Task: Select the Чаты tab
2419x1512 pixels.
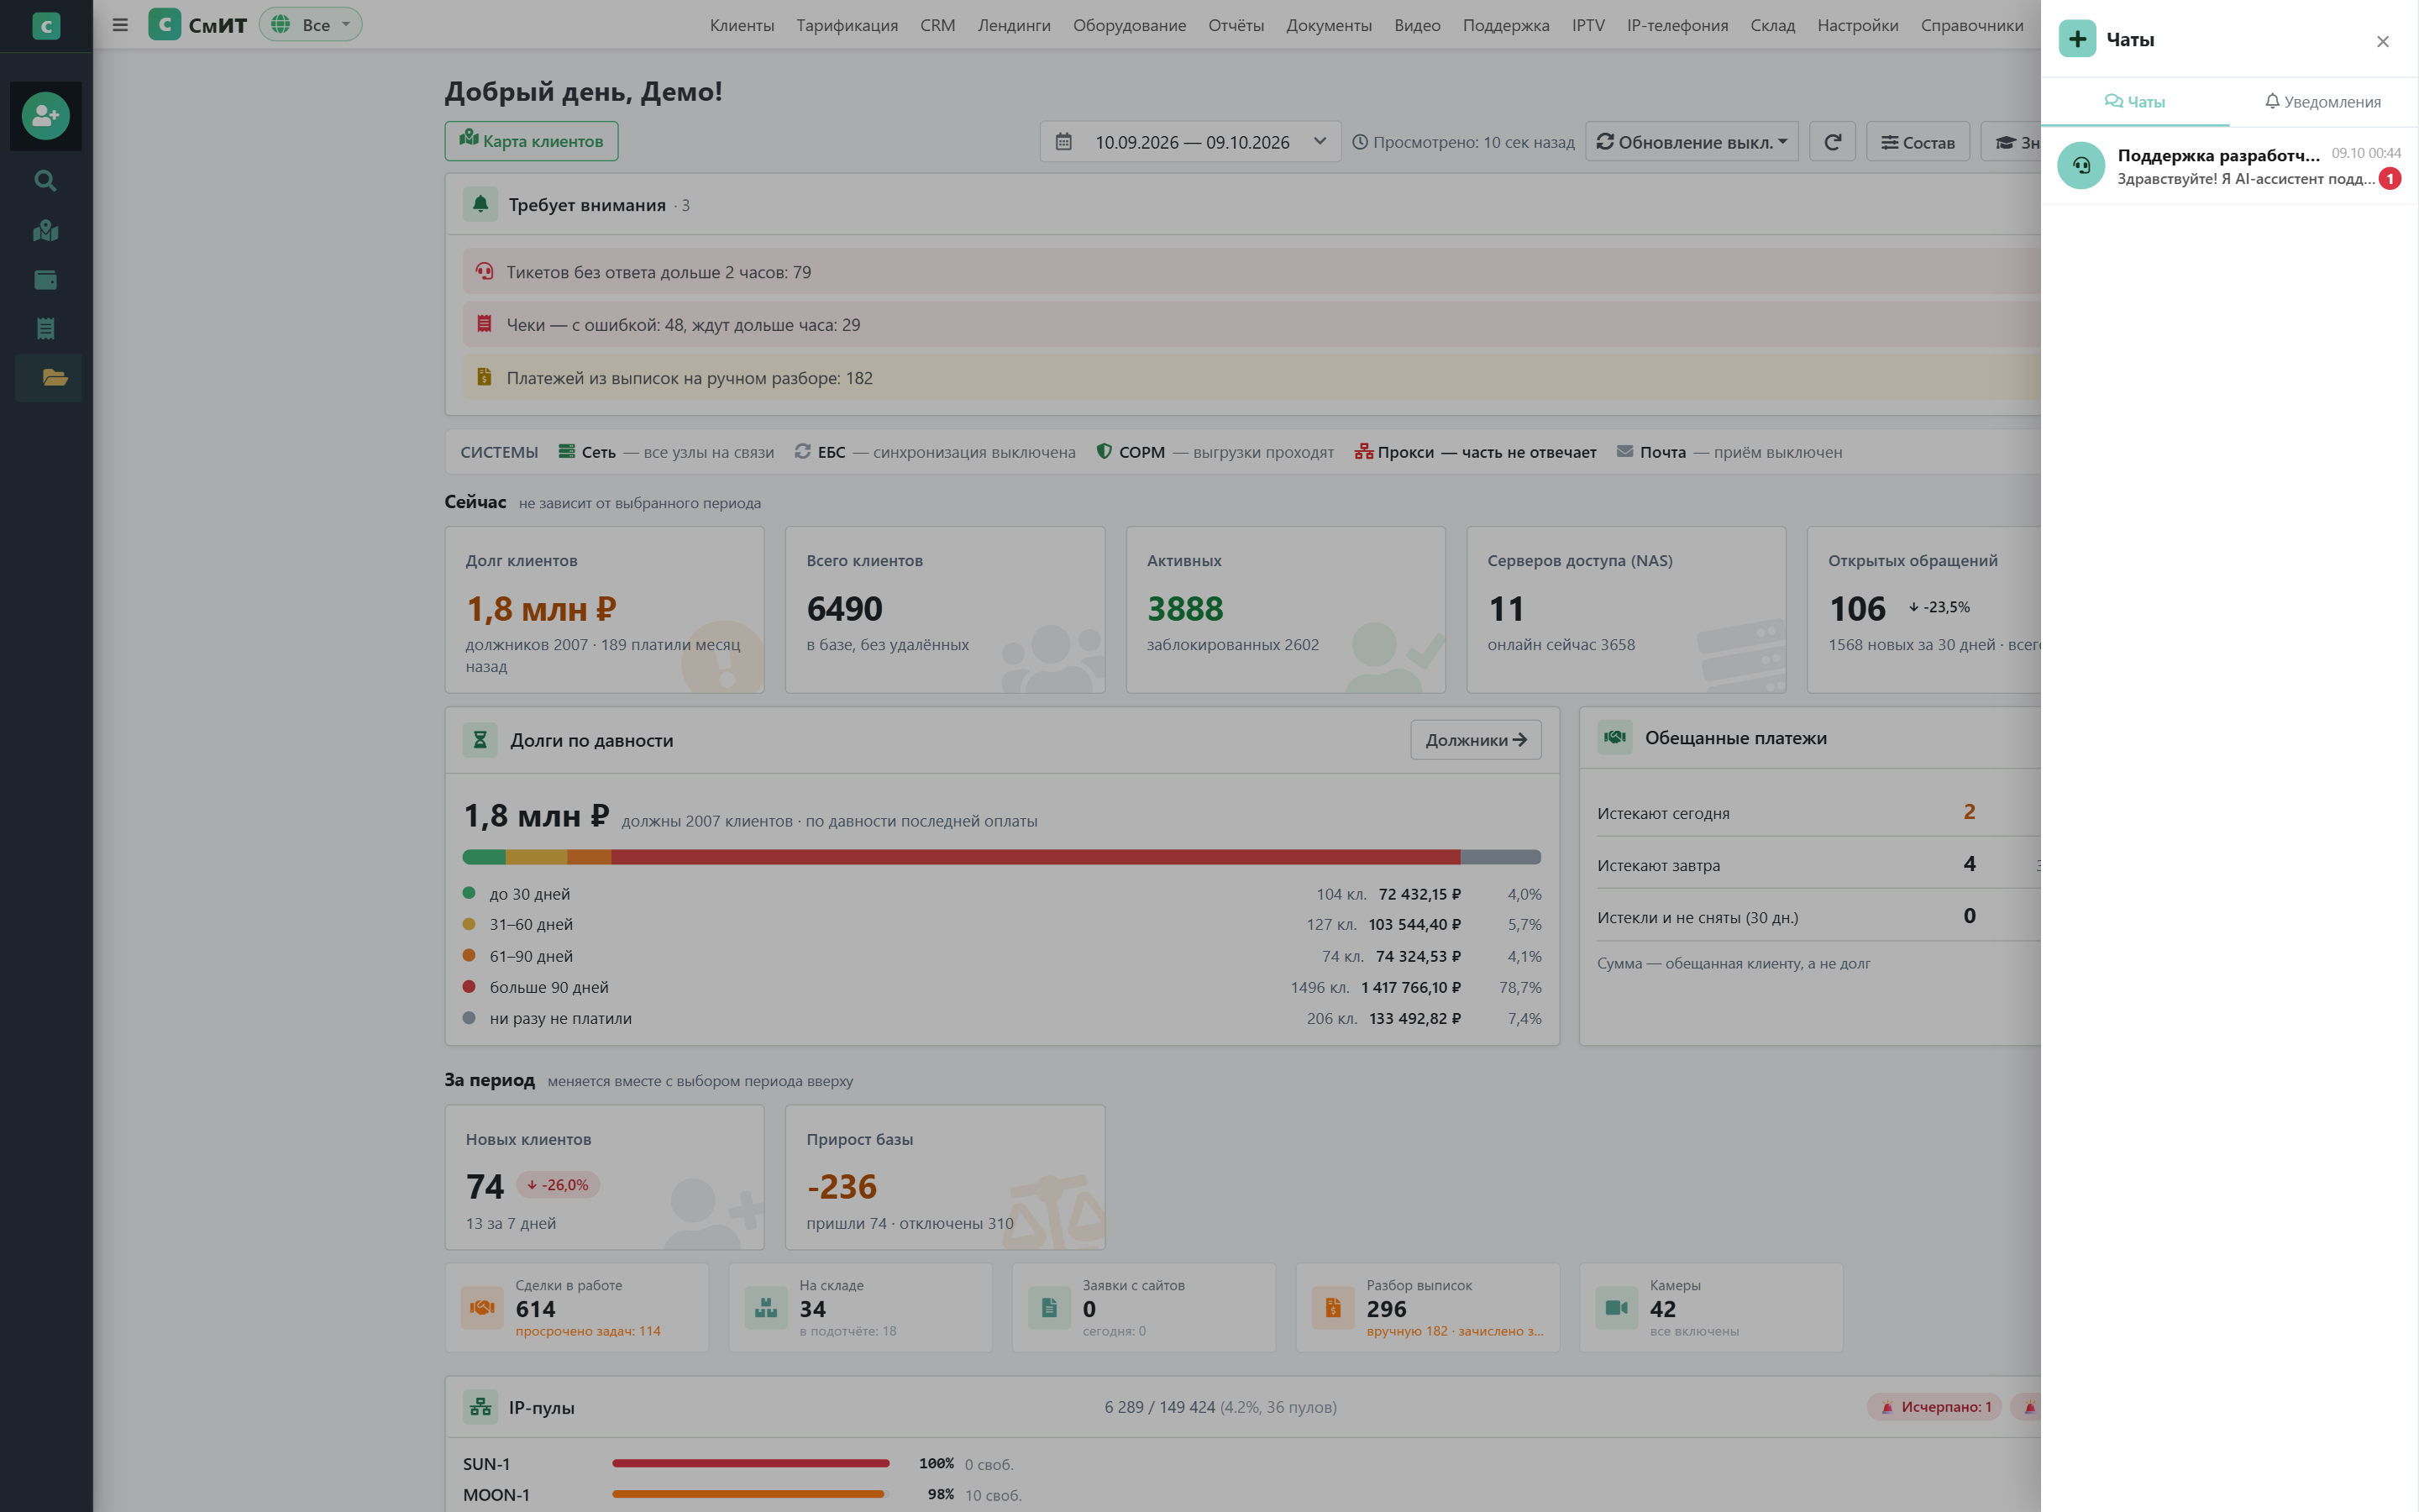Action: point(2134,102)
